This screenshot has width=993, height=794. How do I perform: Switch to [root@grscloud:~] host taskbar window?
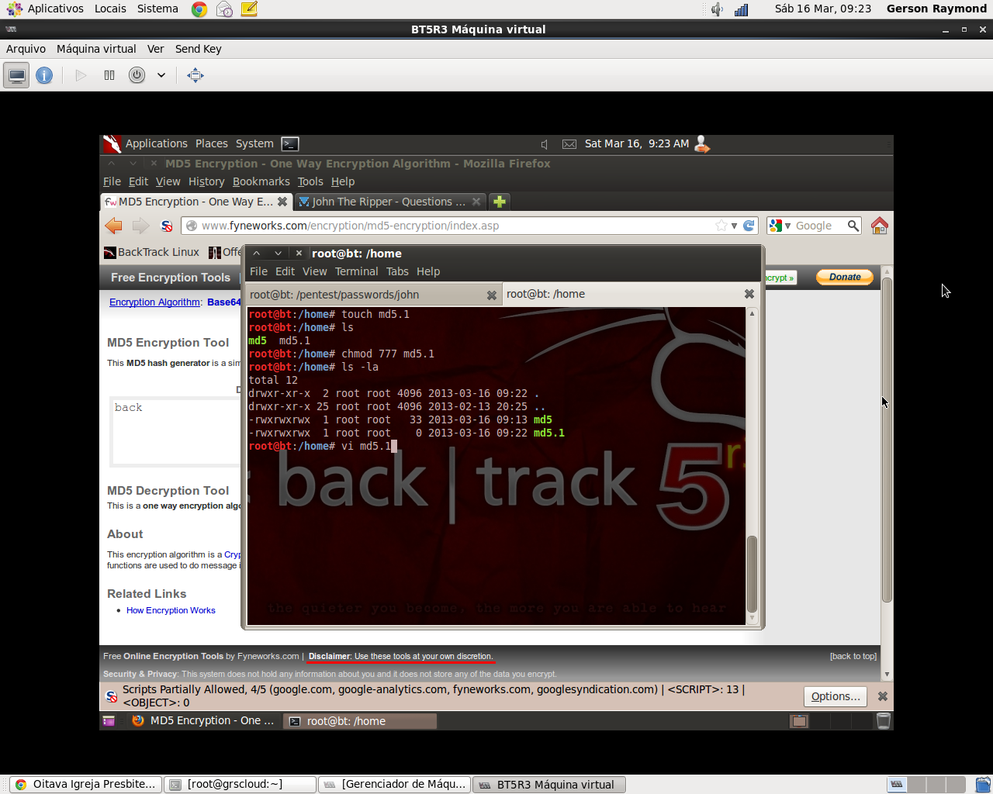(x=241, y=784)
